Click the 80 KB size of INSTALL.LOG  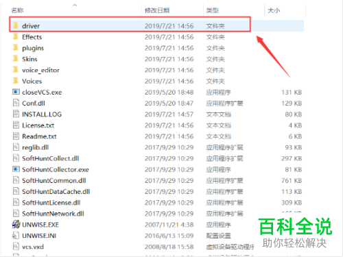294,114
